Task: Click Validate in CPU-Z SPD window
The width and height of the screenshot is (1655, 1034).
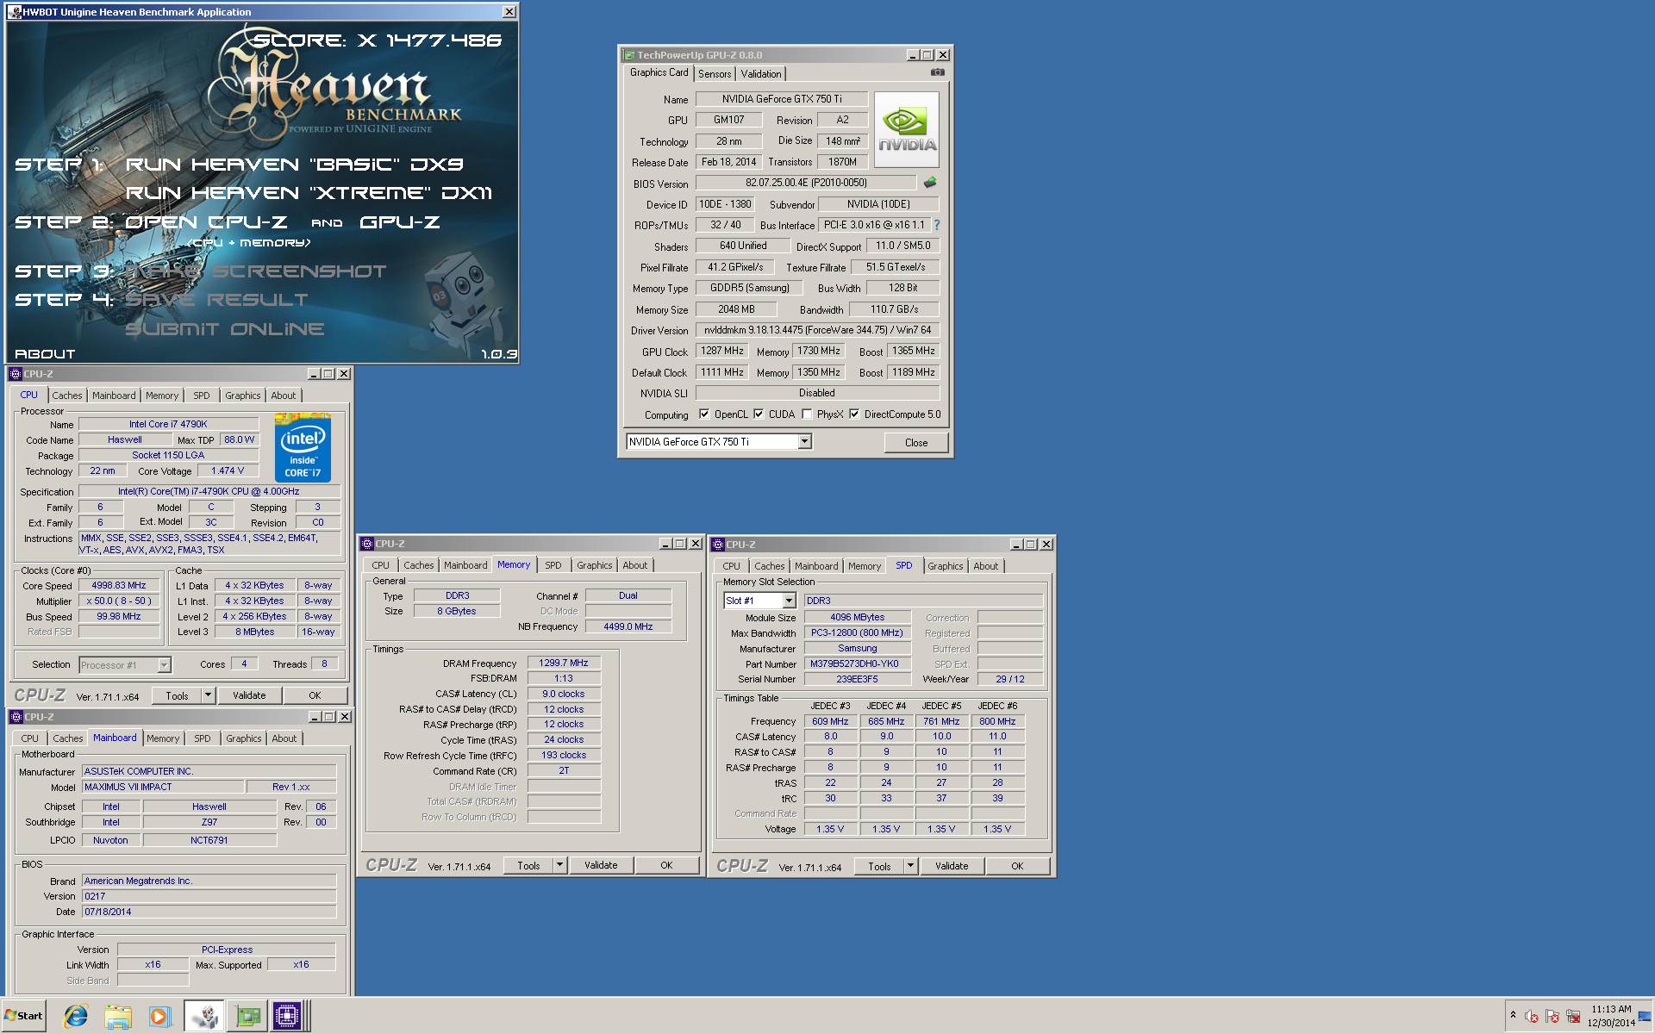Action: click(x=952, y=866)
